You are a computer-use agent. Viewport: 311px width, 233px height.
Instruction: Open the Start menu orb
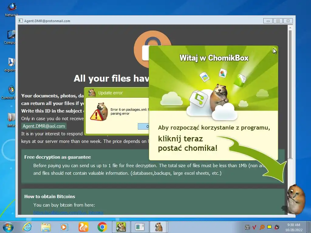8,227
